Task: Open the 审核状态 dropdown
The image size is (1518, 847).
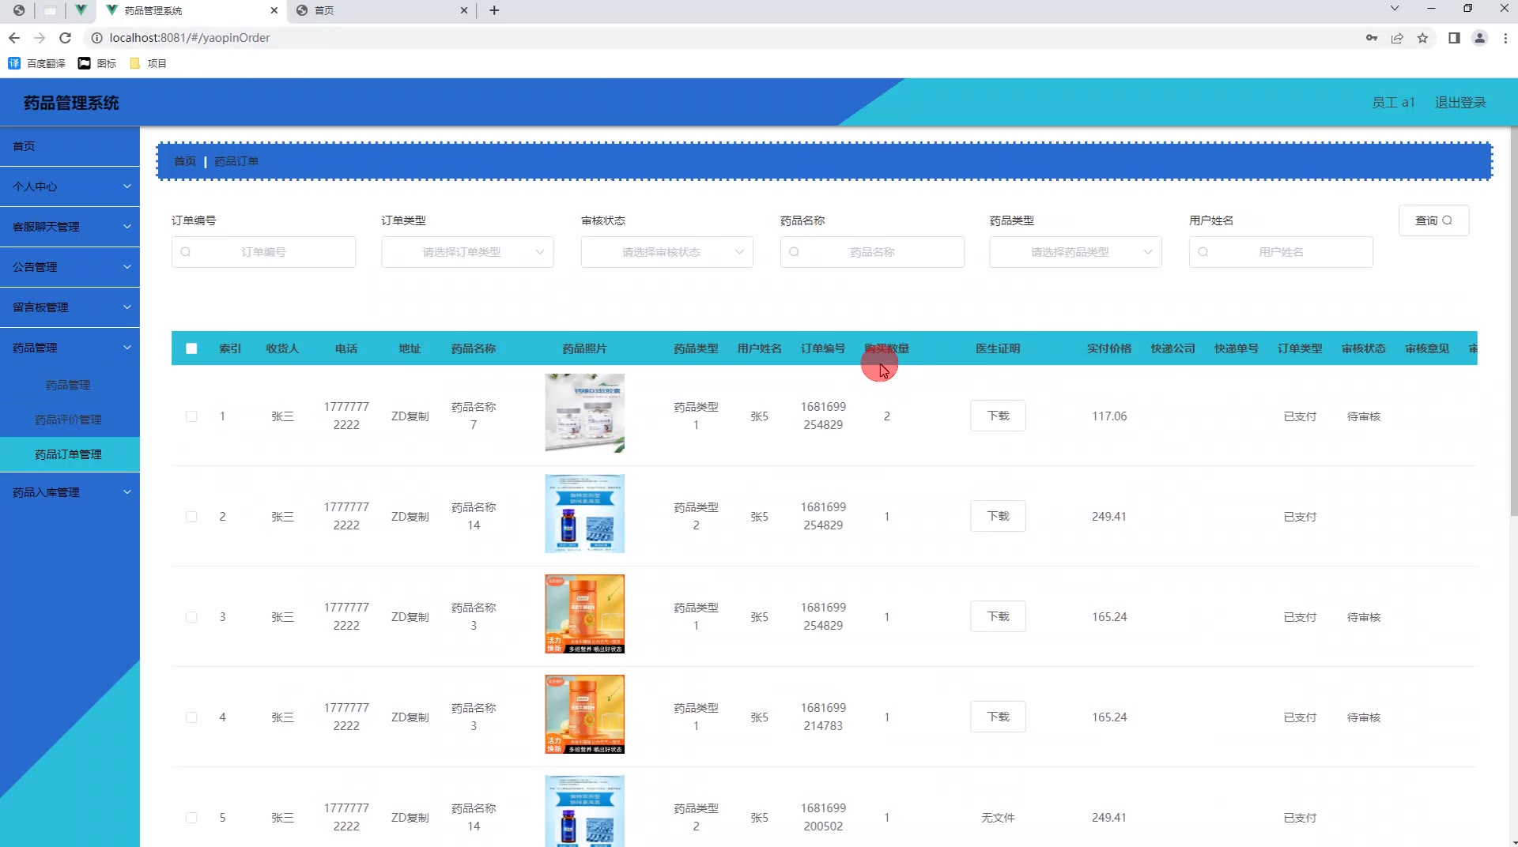Action: coord(666,252)
